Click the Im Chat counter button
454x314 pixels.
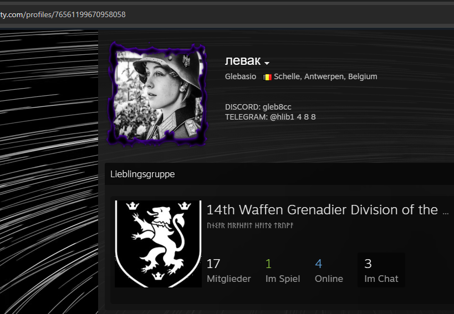pyautogui.click(x=381, y=270)
